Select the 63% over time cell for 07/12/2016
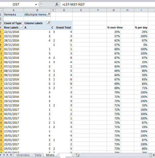Screen dimensions: 155x158 coord(114,66)
